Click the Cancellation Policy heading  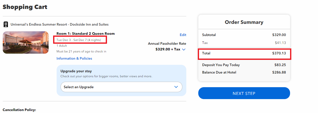point(19,110)
